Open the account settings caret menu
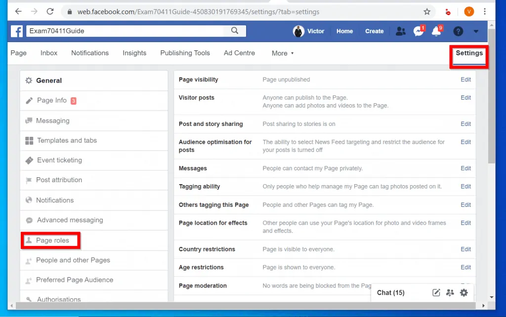Screen dimensions: 506x317 (x=475, y=31)
